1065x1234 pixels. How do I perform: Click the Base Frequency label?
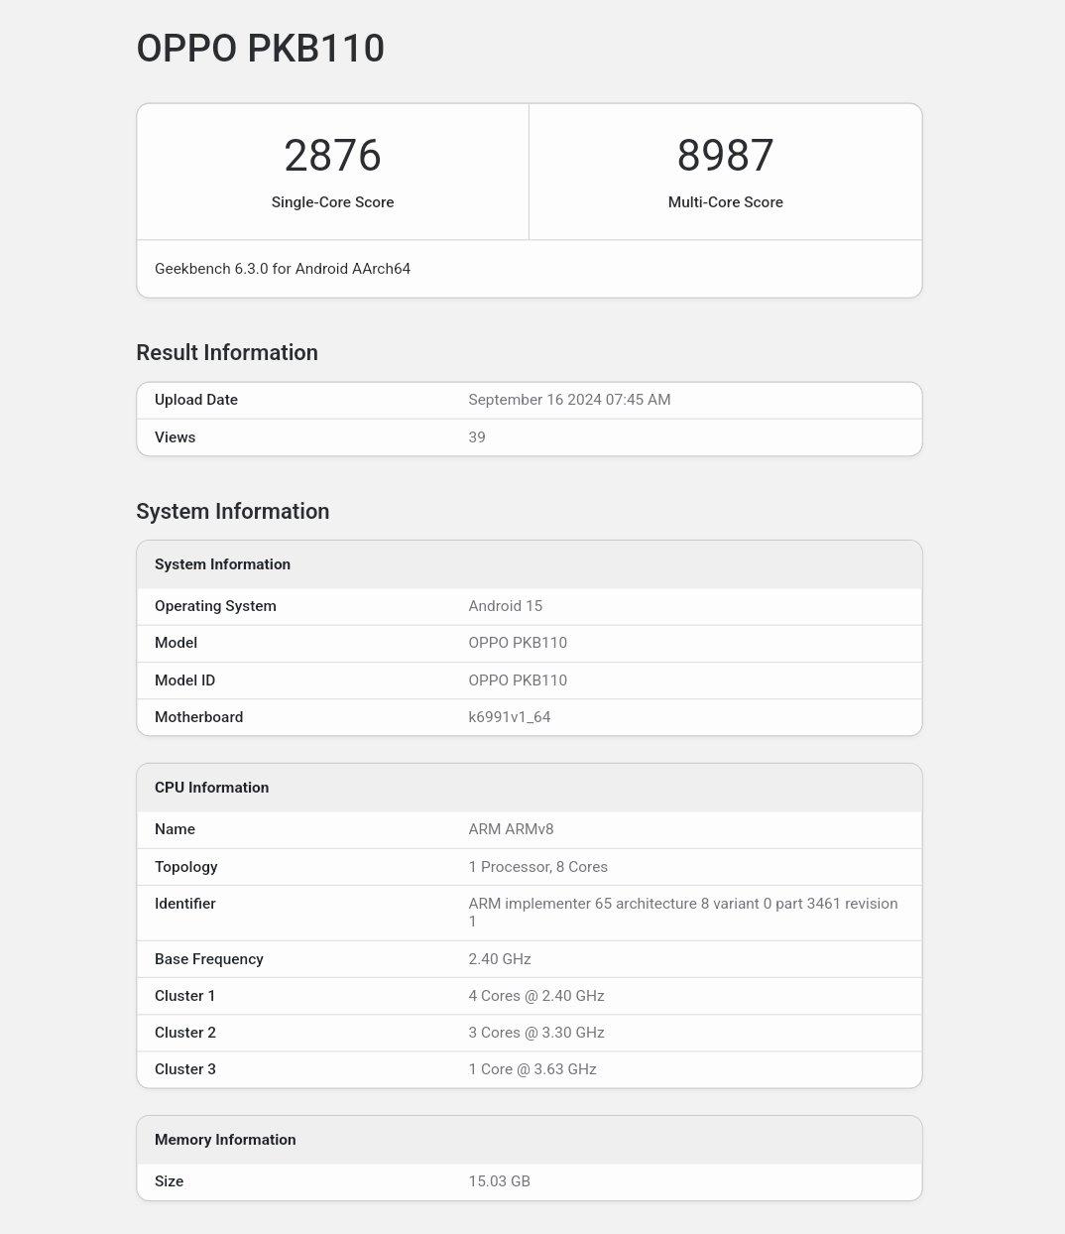point(208,959)
